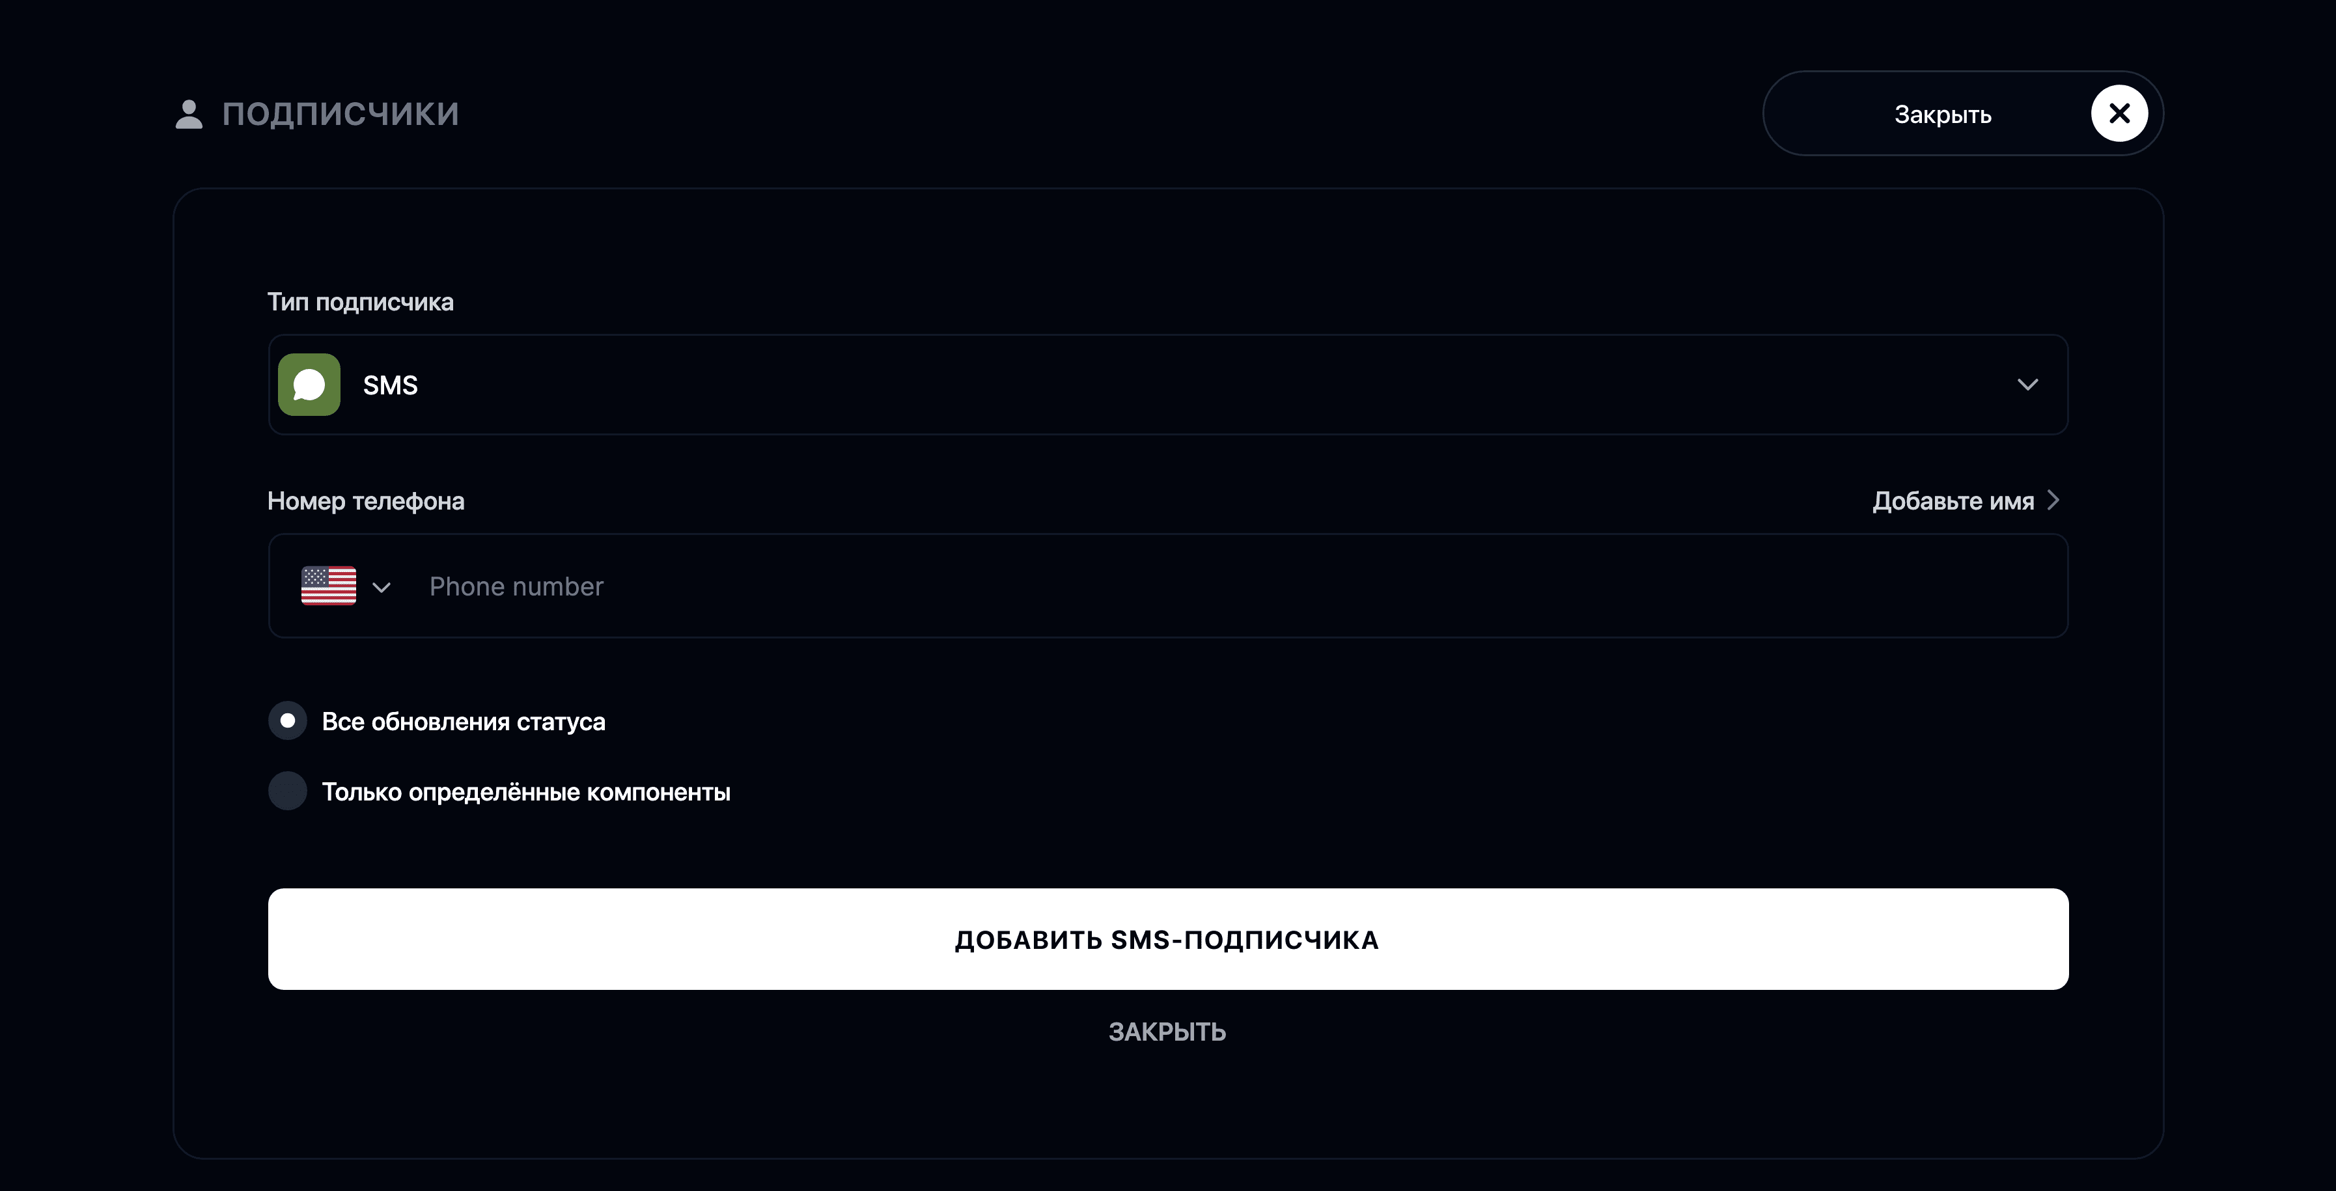
Task: Click the white X close icon
Action: [2119, 113]
